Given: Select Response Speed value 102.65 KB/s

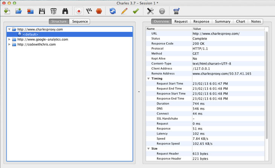Looking at the screenshot, I should coord(203,144).
